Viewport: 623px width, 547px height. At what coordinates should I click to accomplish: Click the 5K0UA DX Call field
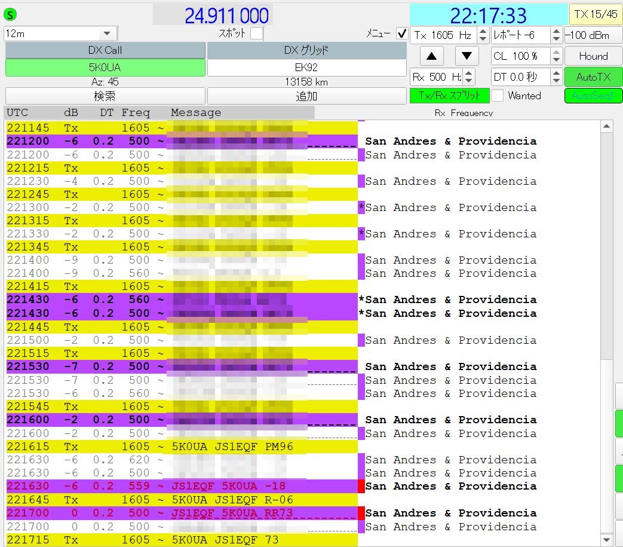click(105, 68)
